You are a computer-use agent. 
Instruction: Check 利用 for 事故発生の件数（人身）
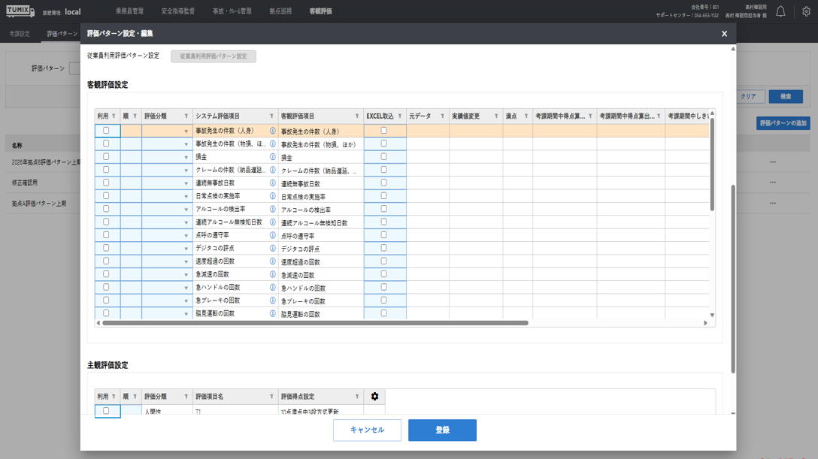coord(106,130)
